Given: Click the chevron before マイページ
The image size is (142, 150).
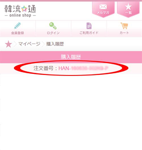Looking at the screenshot, I should (15, 44).
